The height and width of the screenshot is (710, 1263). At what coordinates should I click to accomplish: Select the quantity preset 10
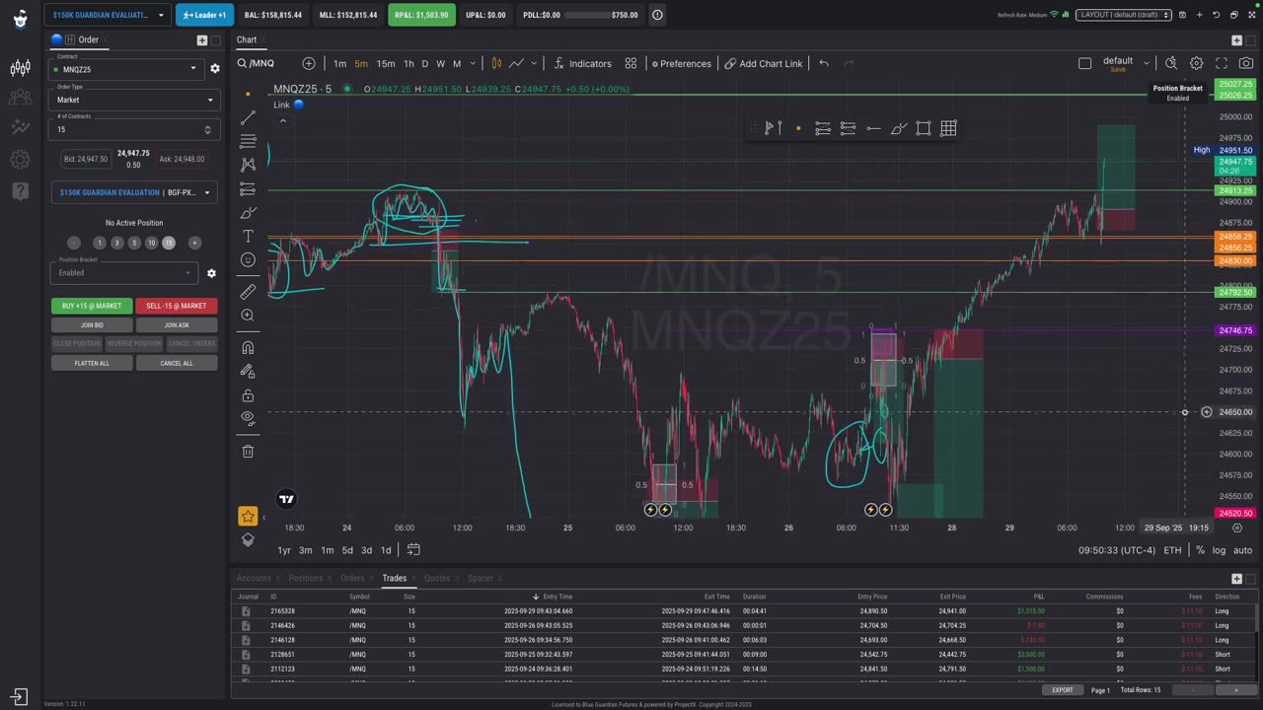(151, 243)
